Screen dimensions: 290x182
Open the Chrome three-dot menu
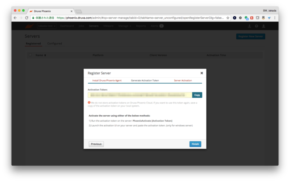click(275, 18)
